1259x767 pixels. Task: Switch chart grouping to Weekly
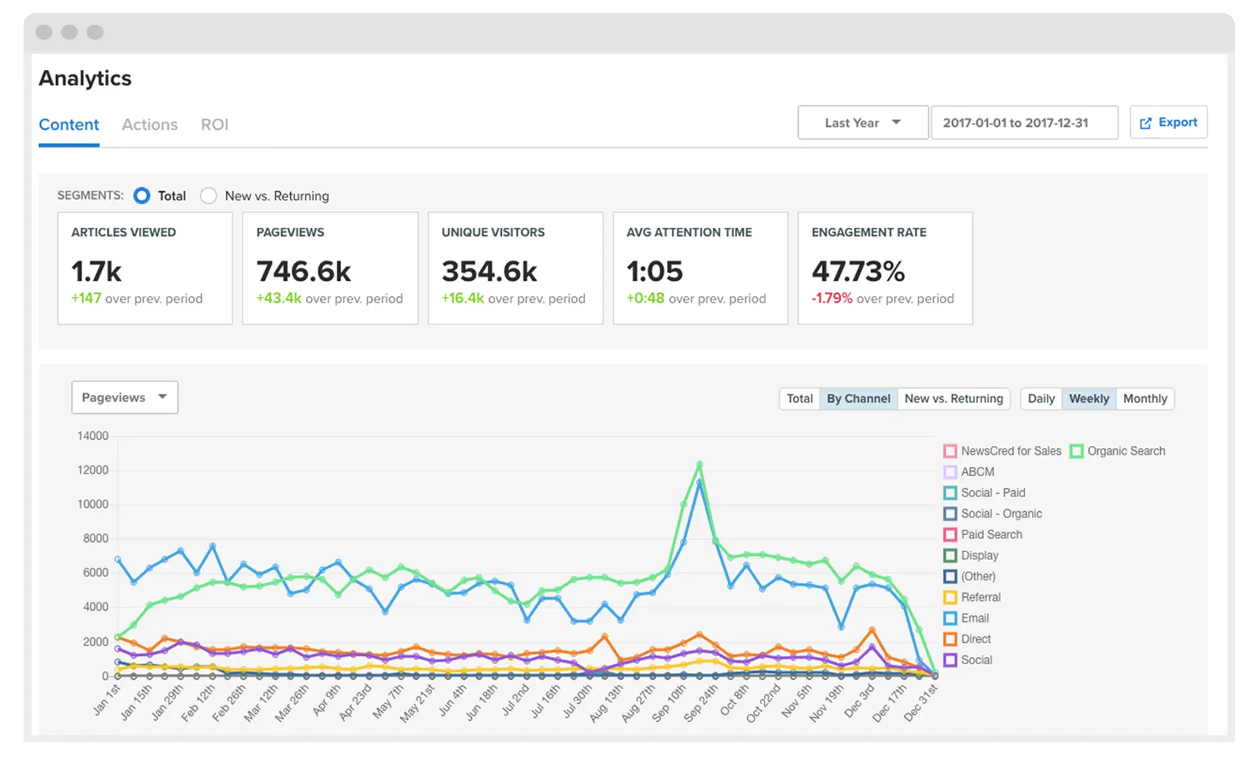coord(1089,399)
